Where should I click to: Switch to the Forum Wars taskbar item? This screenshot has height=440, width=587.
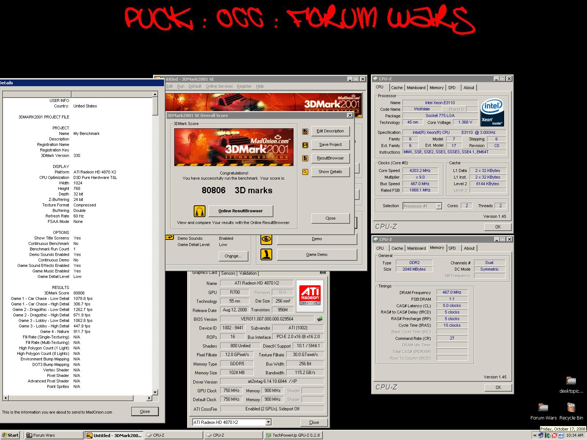coord(54,435)
